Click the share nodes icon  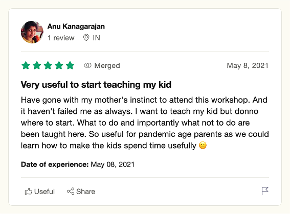pos(71,192)
